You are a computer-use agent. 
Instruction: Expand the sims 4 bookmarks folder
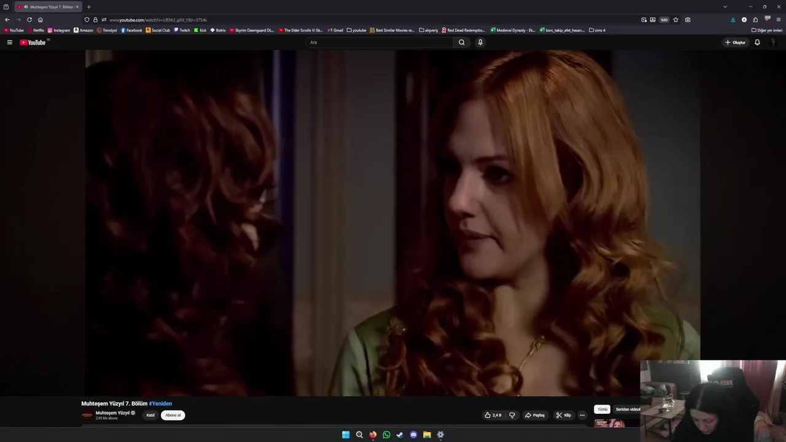[597, 30]
